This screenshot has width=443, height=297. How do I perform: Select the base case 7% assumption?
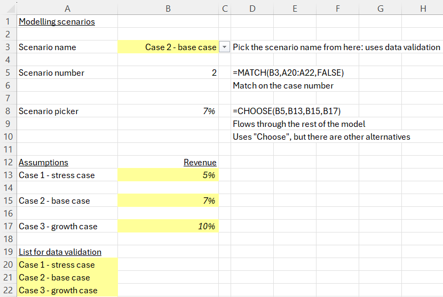coord(168,201)
